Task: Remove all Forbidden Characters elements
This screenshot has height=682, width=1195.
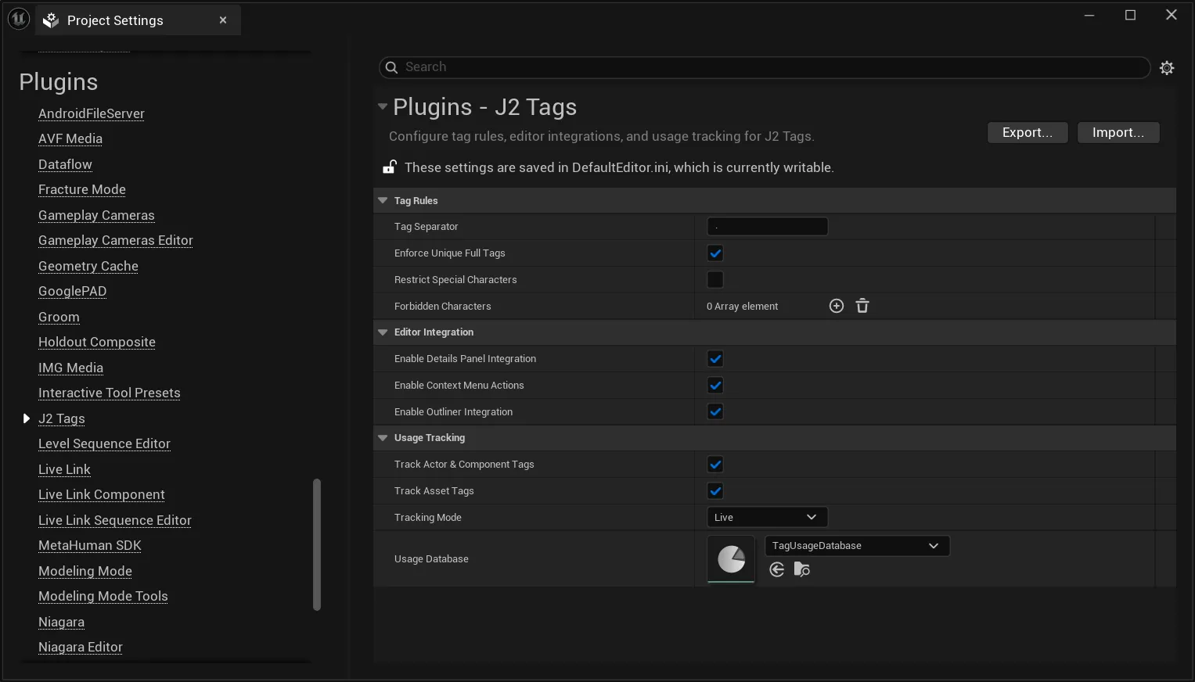Action: click(x=862, y=306)
